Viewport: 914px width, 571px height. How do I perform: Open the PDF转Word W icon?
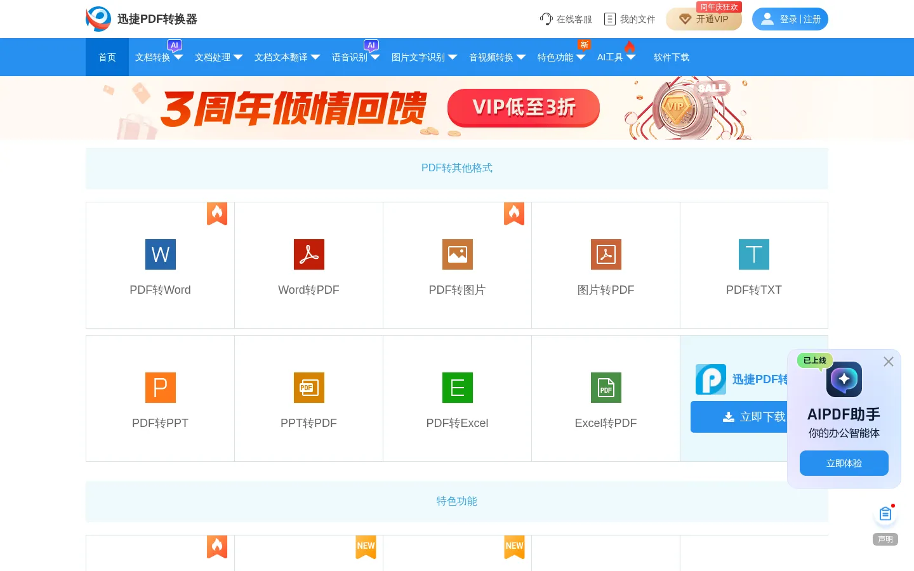click(161, 254)
